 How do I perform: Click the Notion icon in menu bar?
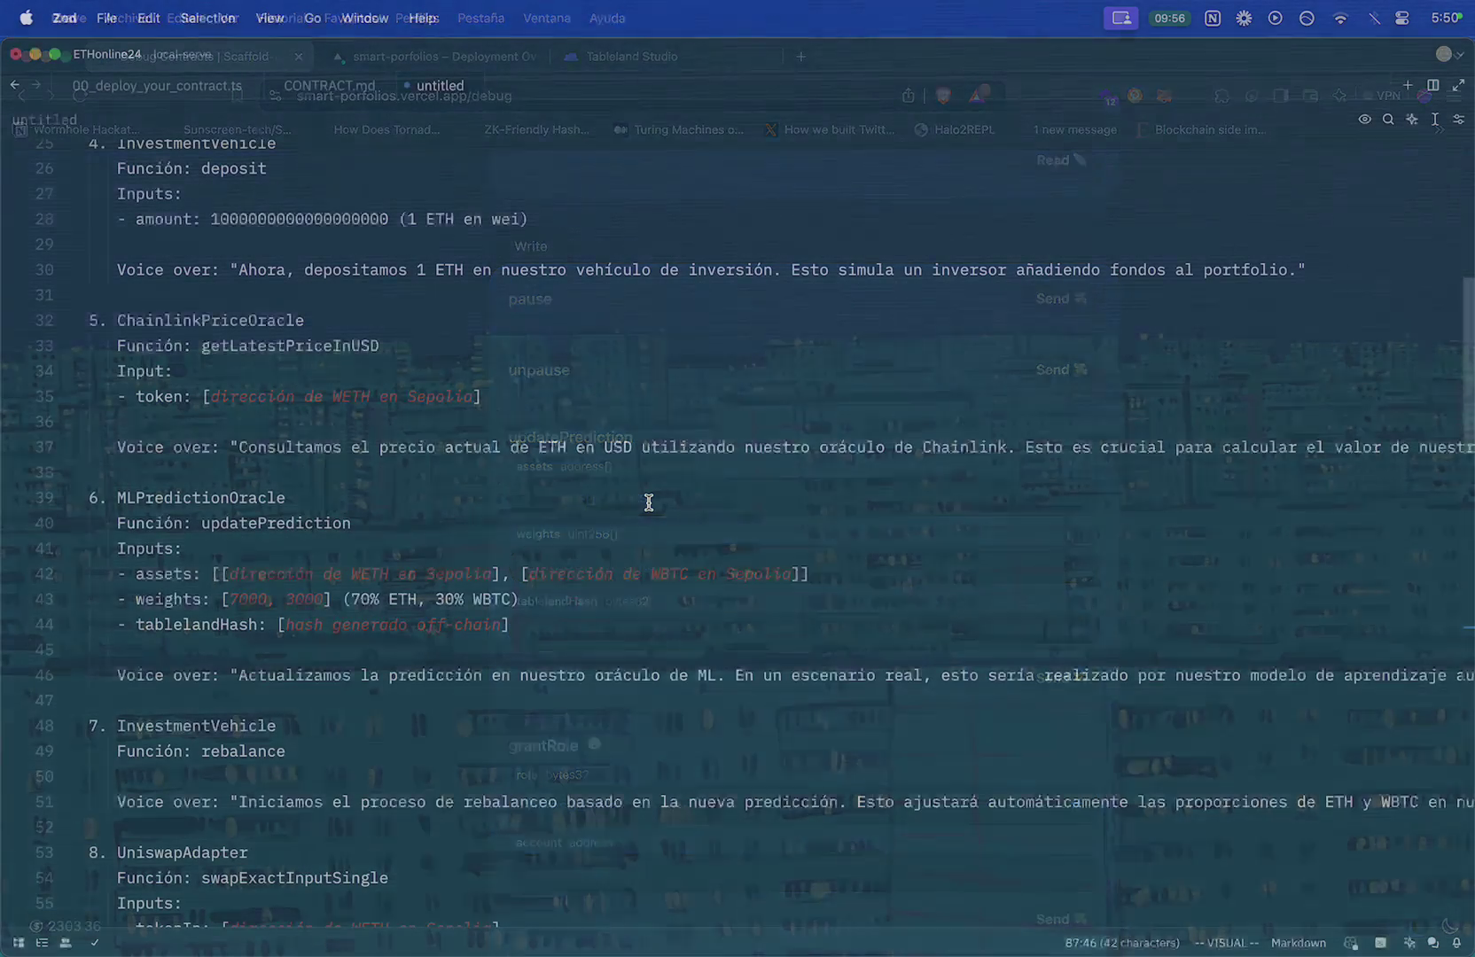point(1212,18)
